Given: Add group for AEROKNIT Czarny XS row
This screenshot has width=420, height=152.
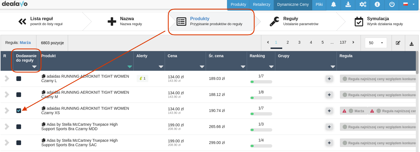Looking at the screenshot, I should pos(329,111).
